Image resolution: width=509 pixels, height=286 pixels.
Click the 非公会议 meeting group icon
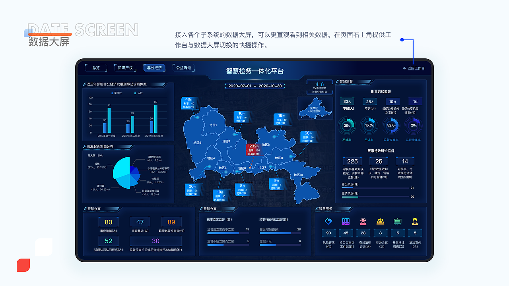click(379, 221)
